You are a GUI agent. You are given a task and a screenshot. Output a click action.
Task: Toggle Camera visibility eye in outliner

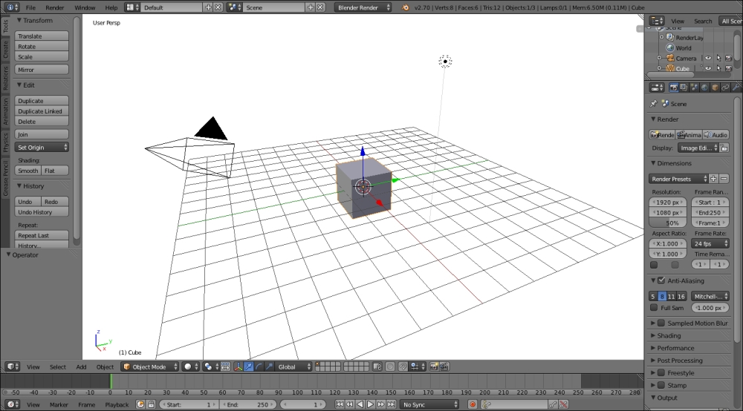(708, 58)
